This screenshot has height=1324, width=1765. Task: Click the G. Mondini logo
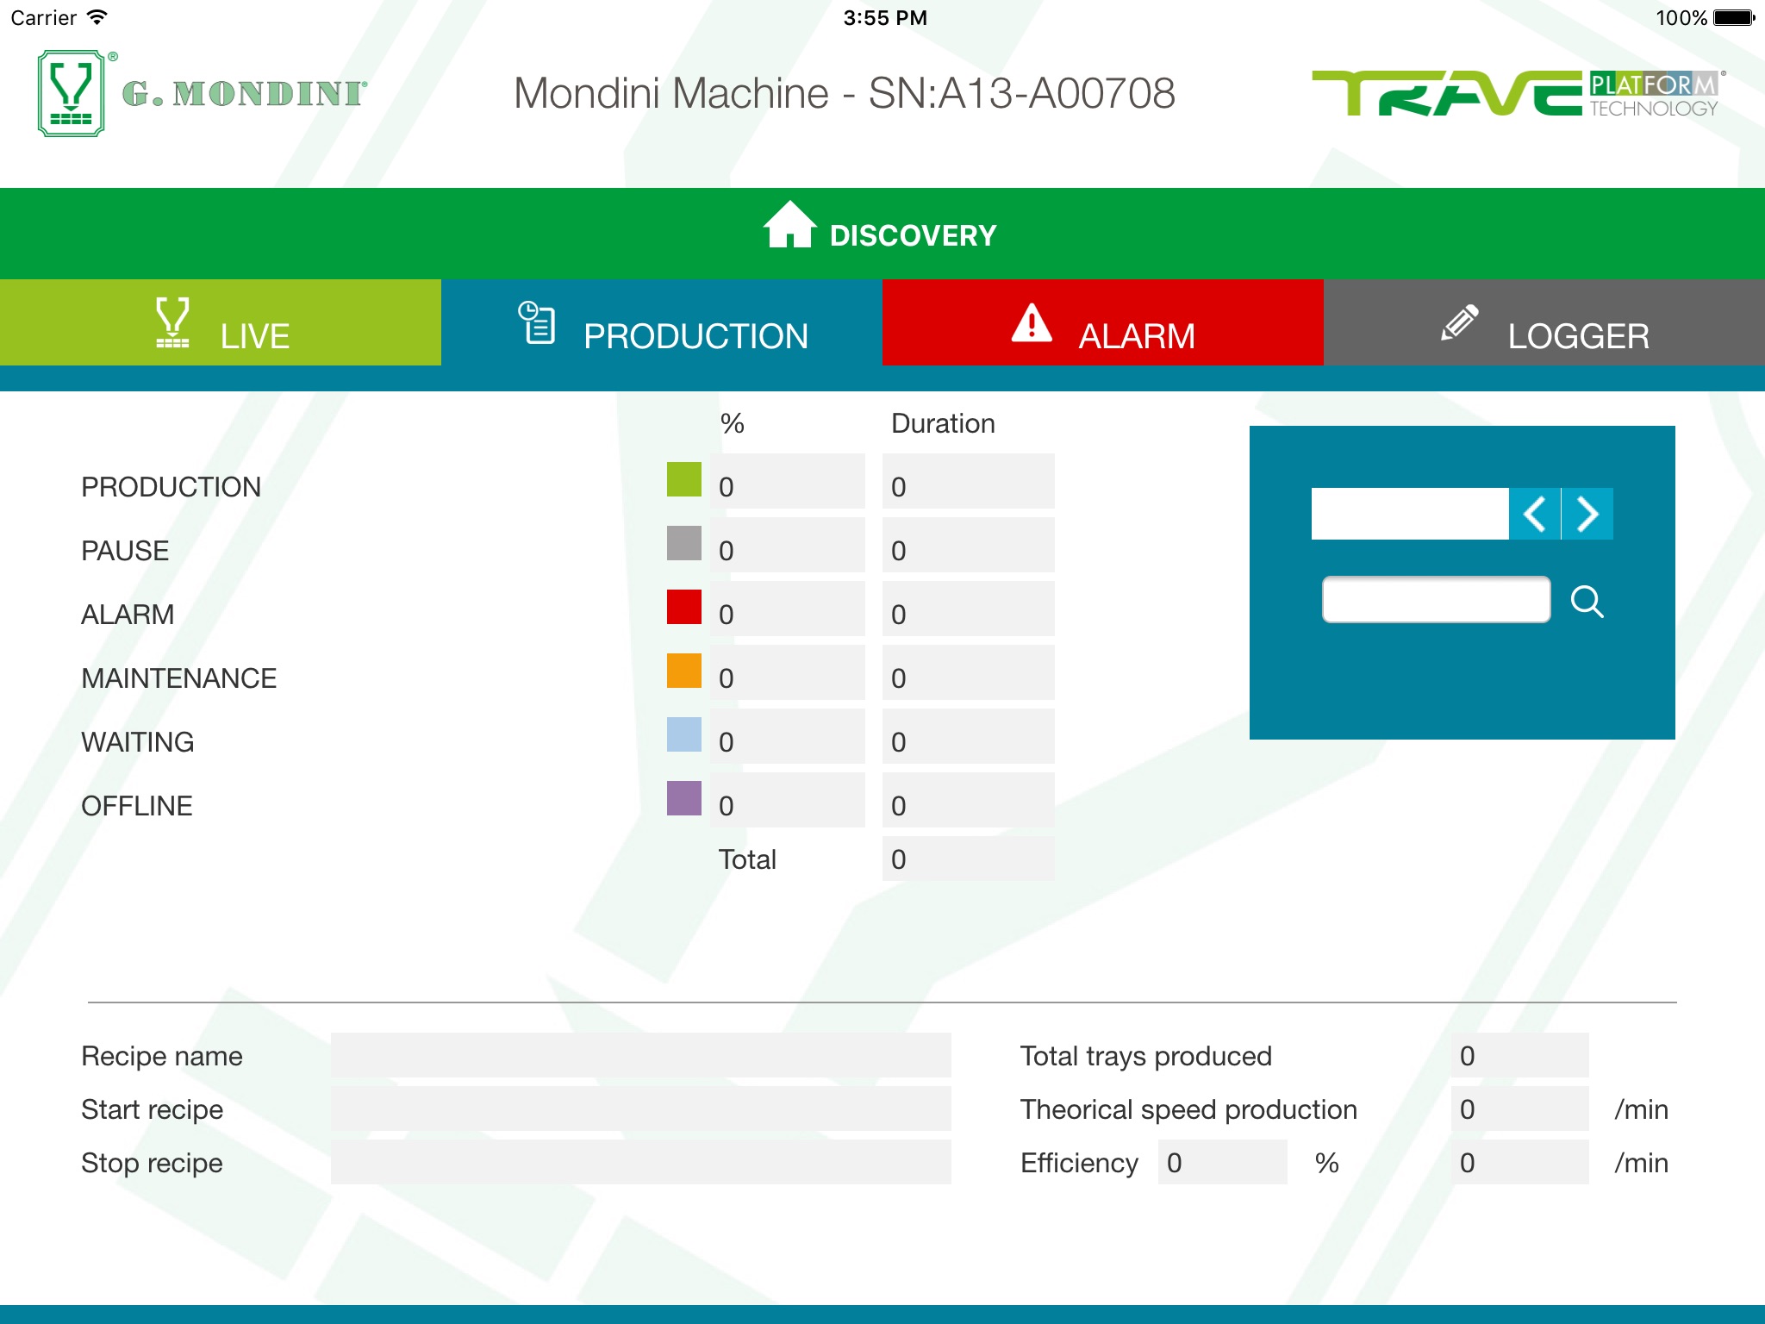[203, 93]
